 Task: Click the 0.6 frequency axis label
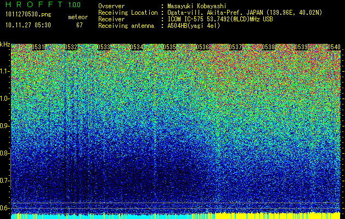5,208
